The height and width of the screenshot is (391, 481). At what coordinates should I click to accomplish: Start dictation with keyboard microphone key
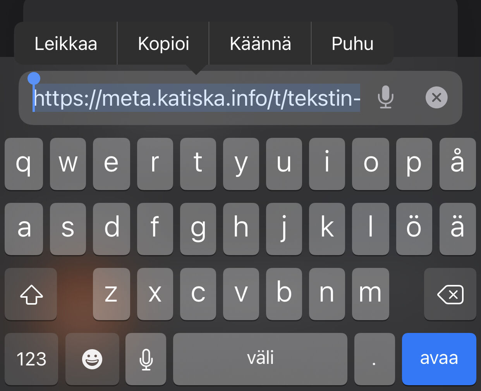(146, 359)
